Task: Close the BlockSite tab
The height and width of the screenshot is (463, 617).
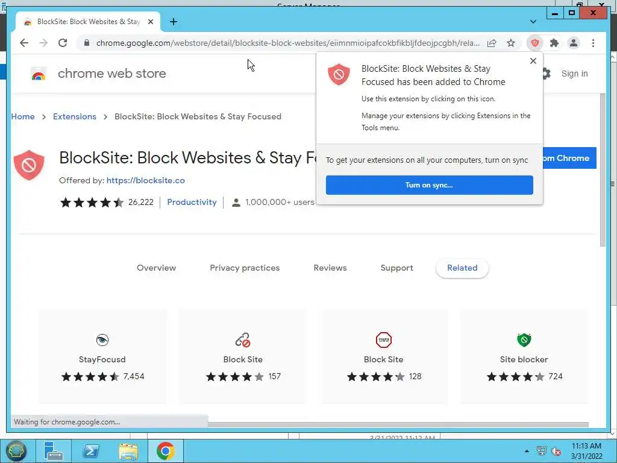Action: [x=150, y=22]
